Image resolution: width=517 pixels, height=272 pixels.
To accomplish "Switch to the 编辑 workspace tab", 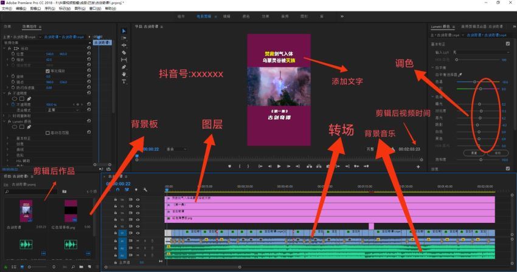I will click(226, 16).
